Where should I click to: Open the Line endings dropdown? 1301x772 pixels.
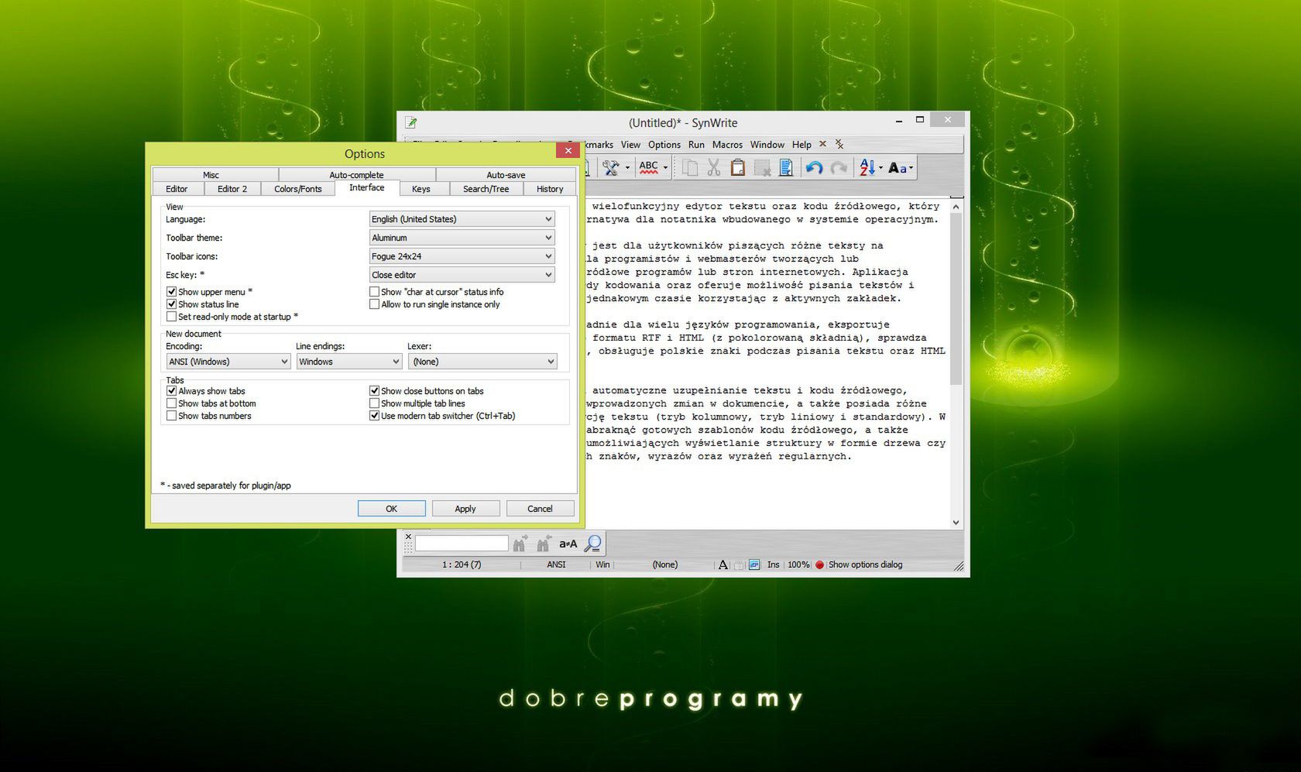point(349,362)
